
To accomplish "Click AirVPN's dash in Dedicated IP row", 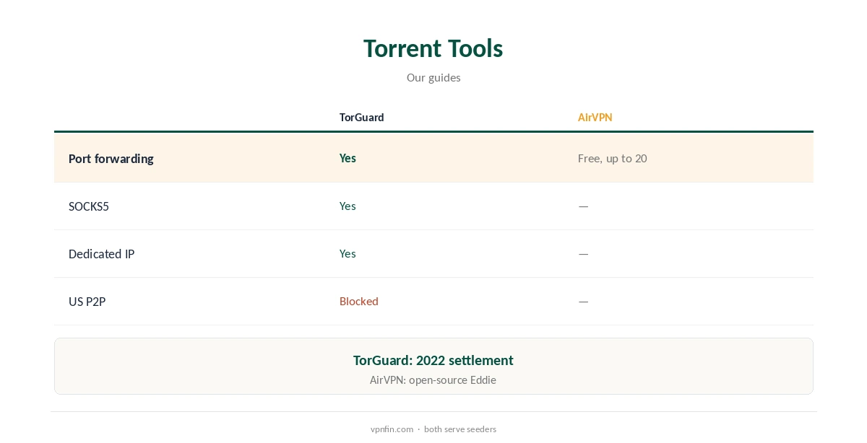I will pyautogui.click(x=583, y=254).
